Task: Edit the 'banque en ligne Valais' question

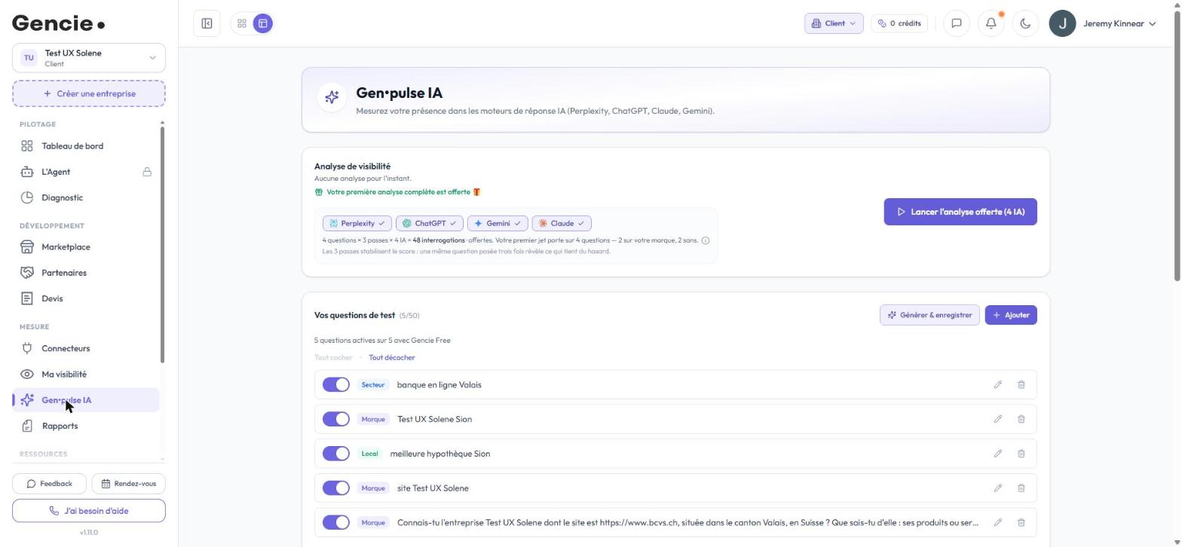Action: tap(997, 385)
